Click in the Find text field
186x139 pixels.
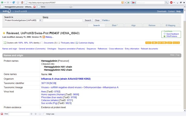19,114
